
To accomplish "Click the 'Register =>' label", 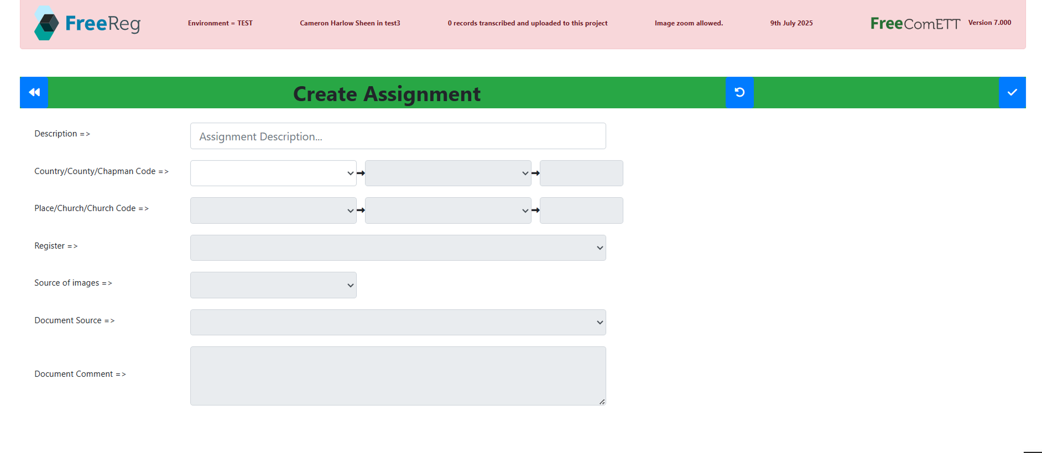I will pyautogui.click(x=56, y=246).
